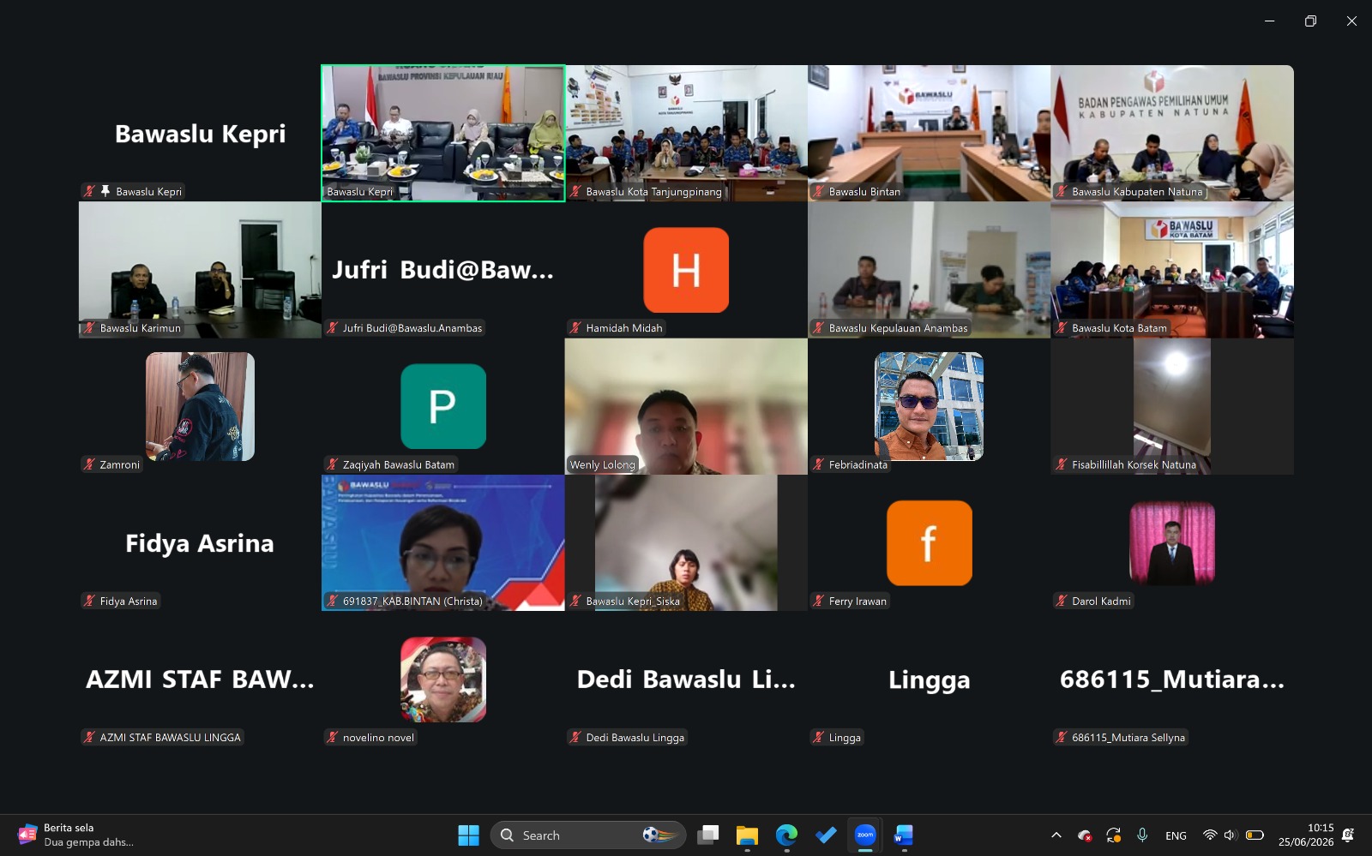Click the volume speaker icon

tap(1230, 835)
